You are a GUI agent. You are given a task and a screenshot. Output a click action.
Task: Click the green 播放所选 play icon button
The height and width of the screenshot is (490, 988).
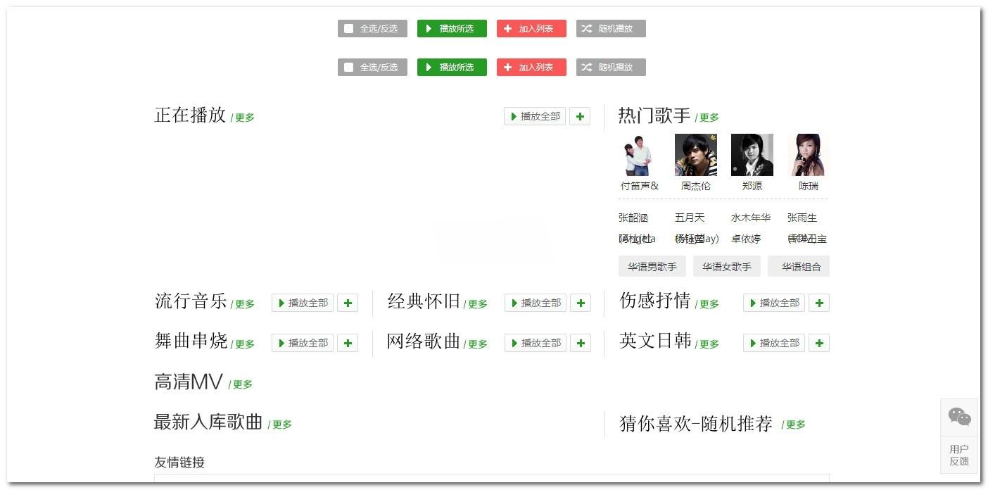point(430,28)
